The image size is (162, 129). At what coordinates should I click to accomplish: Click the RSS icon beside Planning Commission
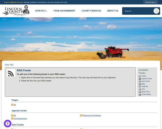(81, 115)
